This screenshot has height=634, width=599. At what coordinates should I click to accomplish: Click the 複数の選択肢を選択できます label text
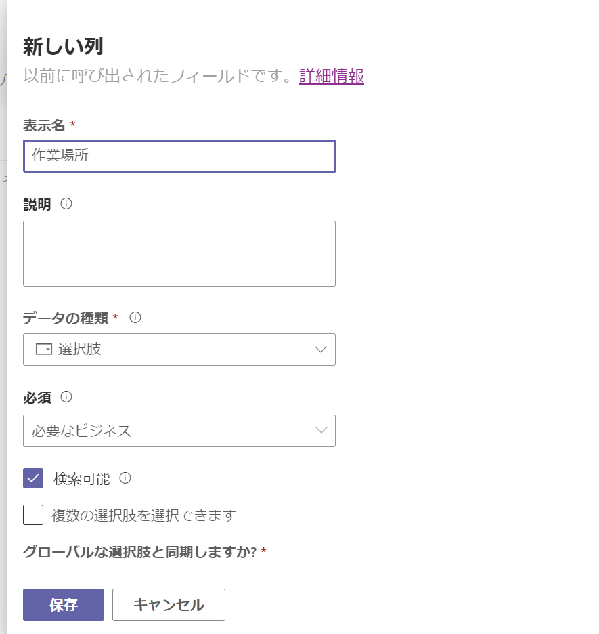click(x=143, y=515)
